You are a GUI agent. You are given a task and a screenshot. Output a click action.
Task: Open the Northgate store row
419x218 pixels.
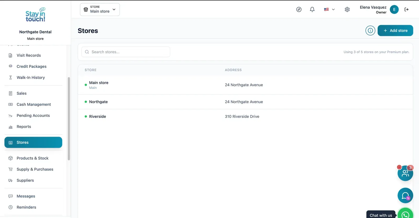tap(245, 102)
